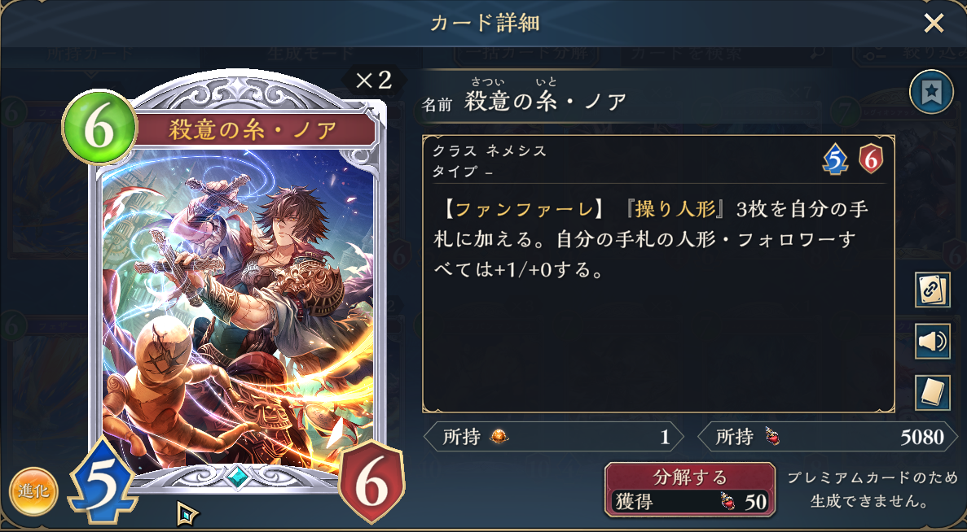Toggle the 進化 evolve view button
Viewport: 967px width, 532px height.
pyautogui.click(x=33, y=491)
